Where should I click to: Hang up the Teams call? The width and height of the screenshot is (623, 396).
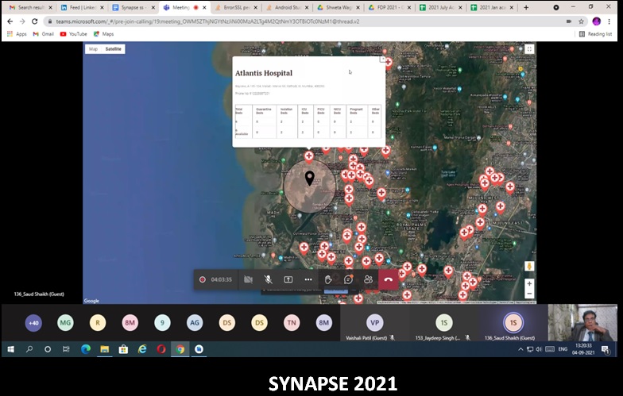point(388,279)
